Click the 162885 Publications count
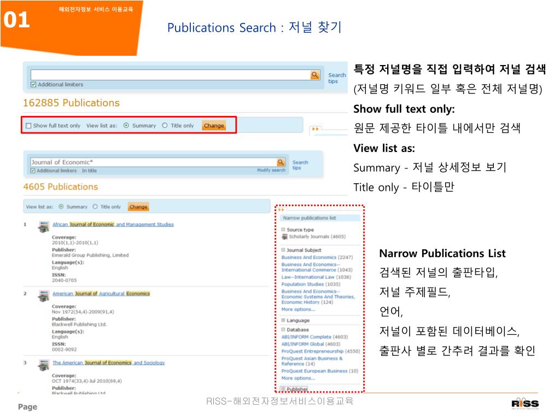 pyautogui.click(x=71, y=103)
